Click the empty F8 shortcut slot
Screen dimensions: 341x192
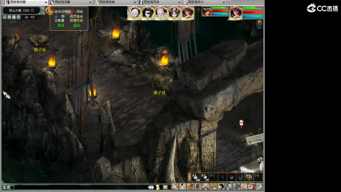[x=258, y=177]
